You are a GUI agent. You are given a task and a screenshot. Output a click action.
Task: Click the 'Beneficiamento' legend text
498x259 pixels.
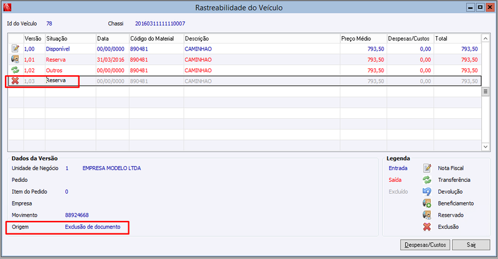(456, 204)
